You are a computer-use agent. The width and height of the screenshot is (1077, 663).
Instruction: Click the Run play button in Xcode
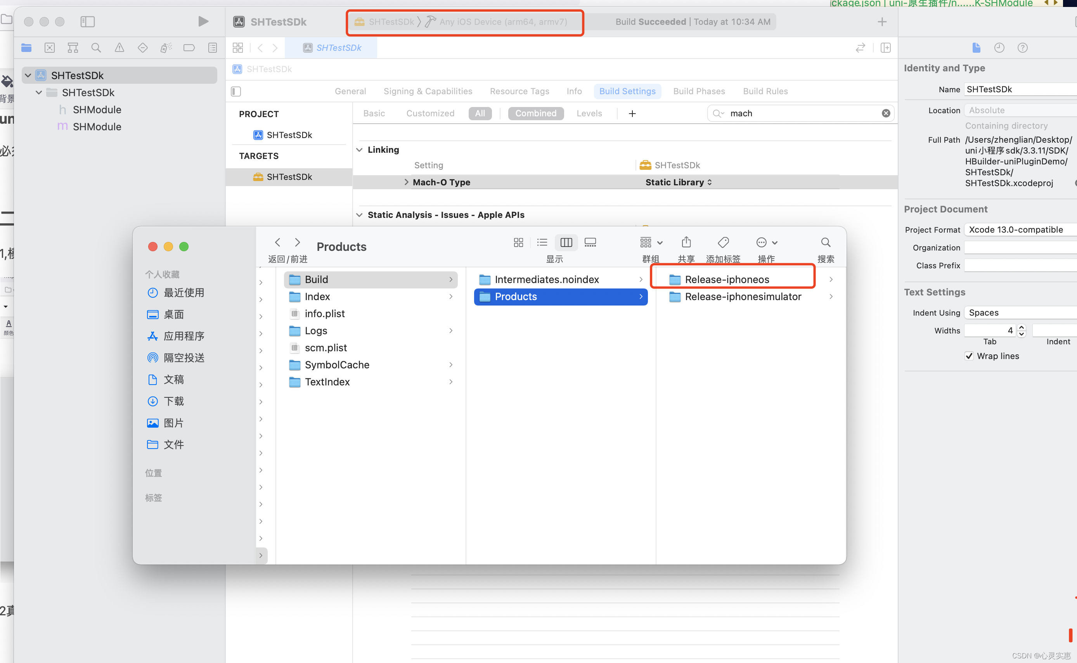(203, 21)
